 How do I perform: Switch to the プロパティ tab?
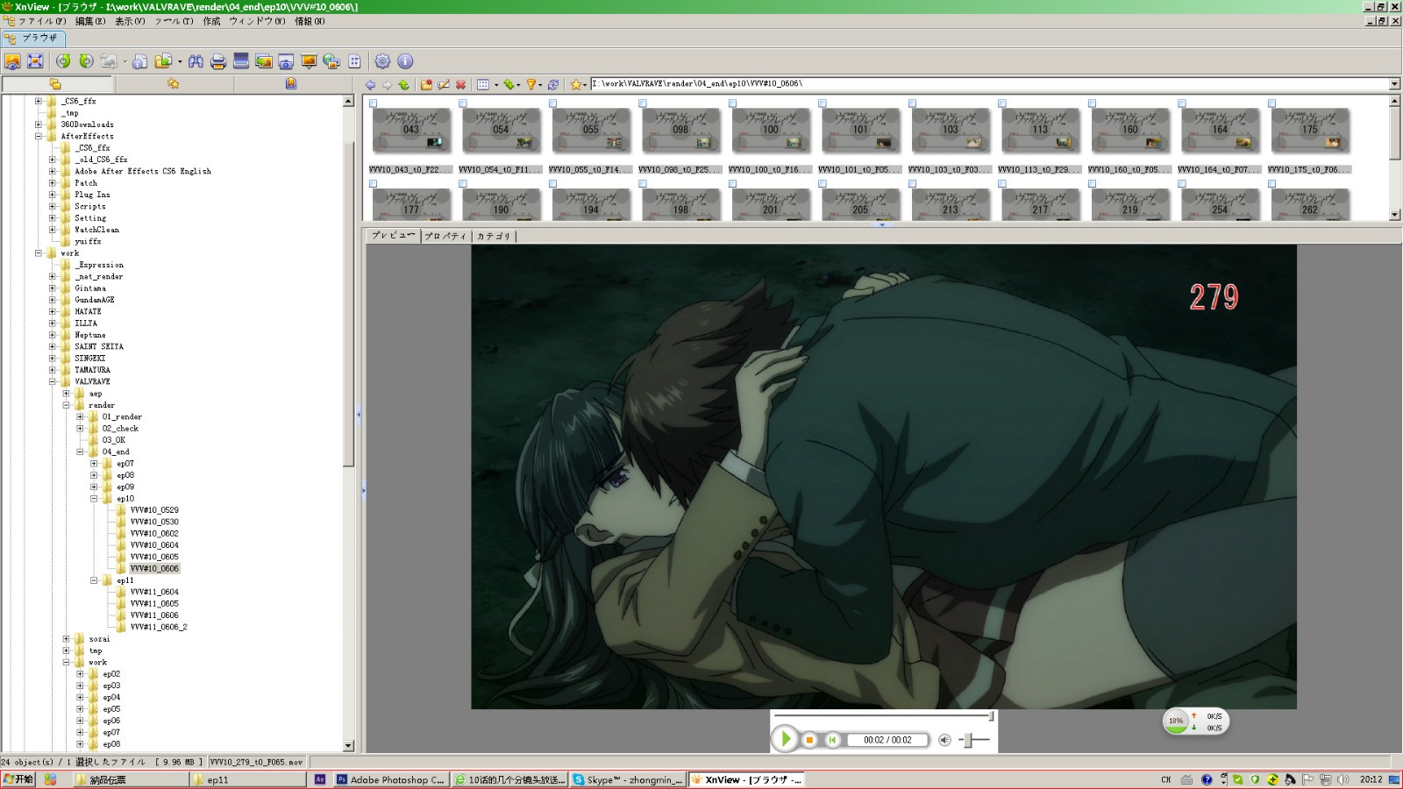[x=445, y=236]
